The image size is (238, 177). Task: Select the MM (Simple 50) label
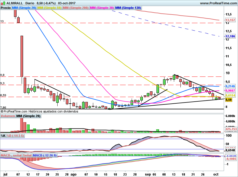coord(49,8)
